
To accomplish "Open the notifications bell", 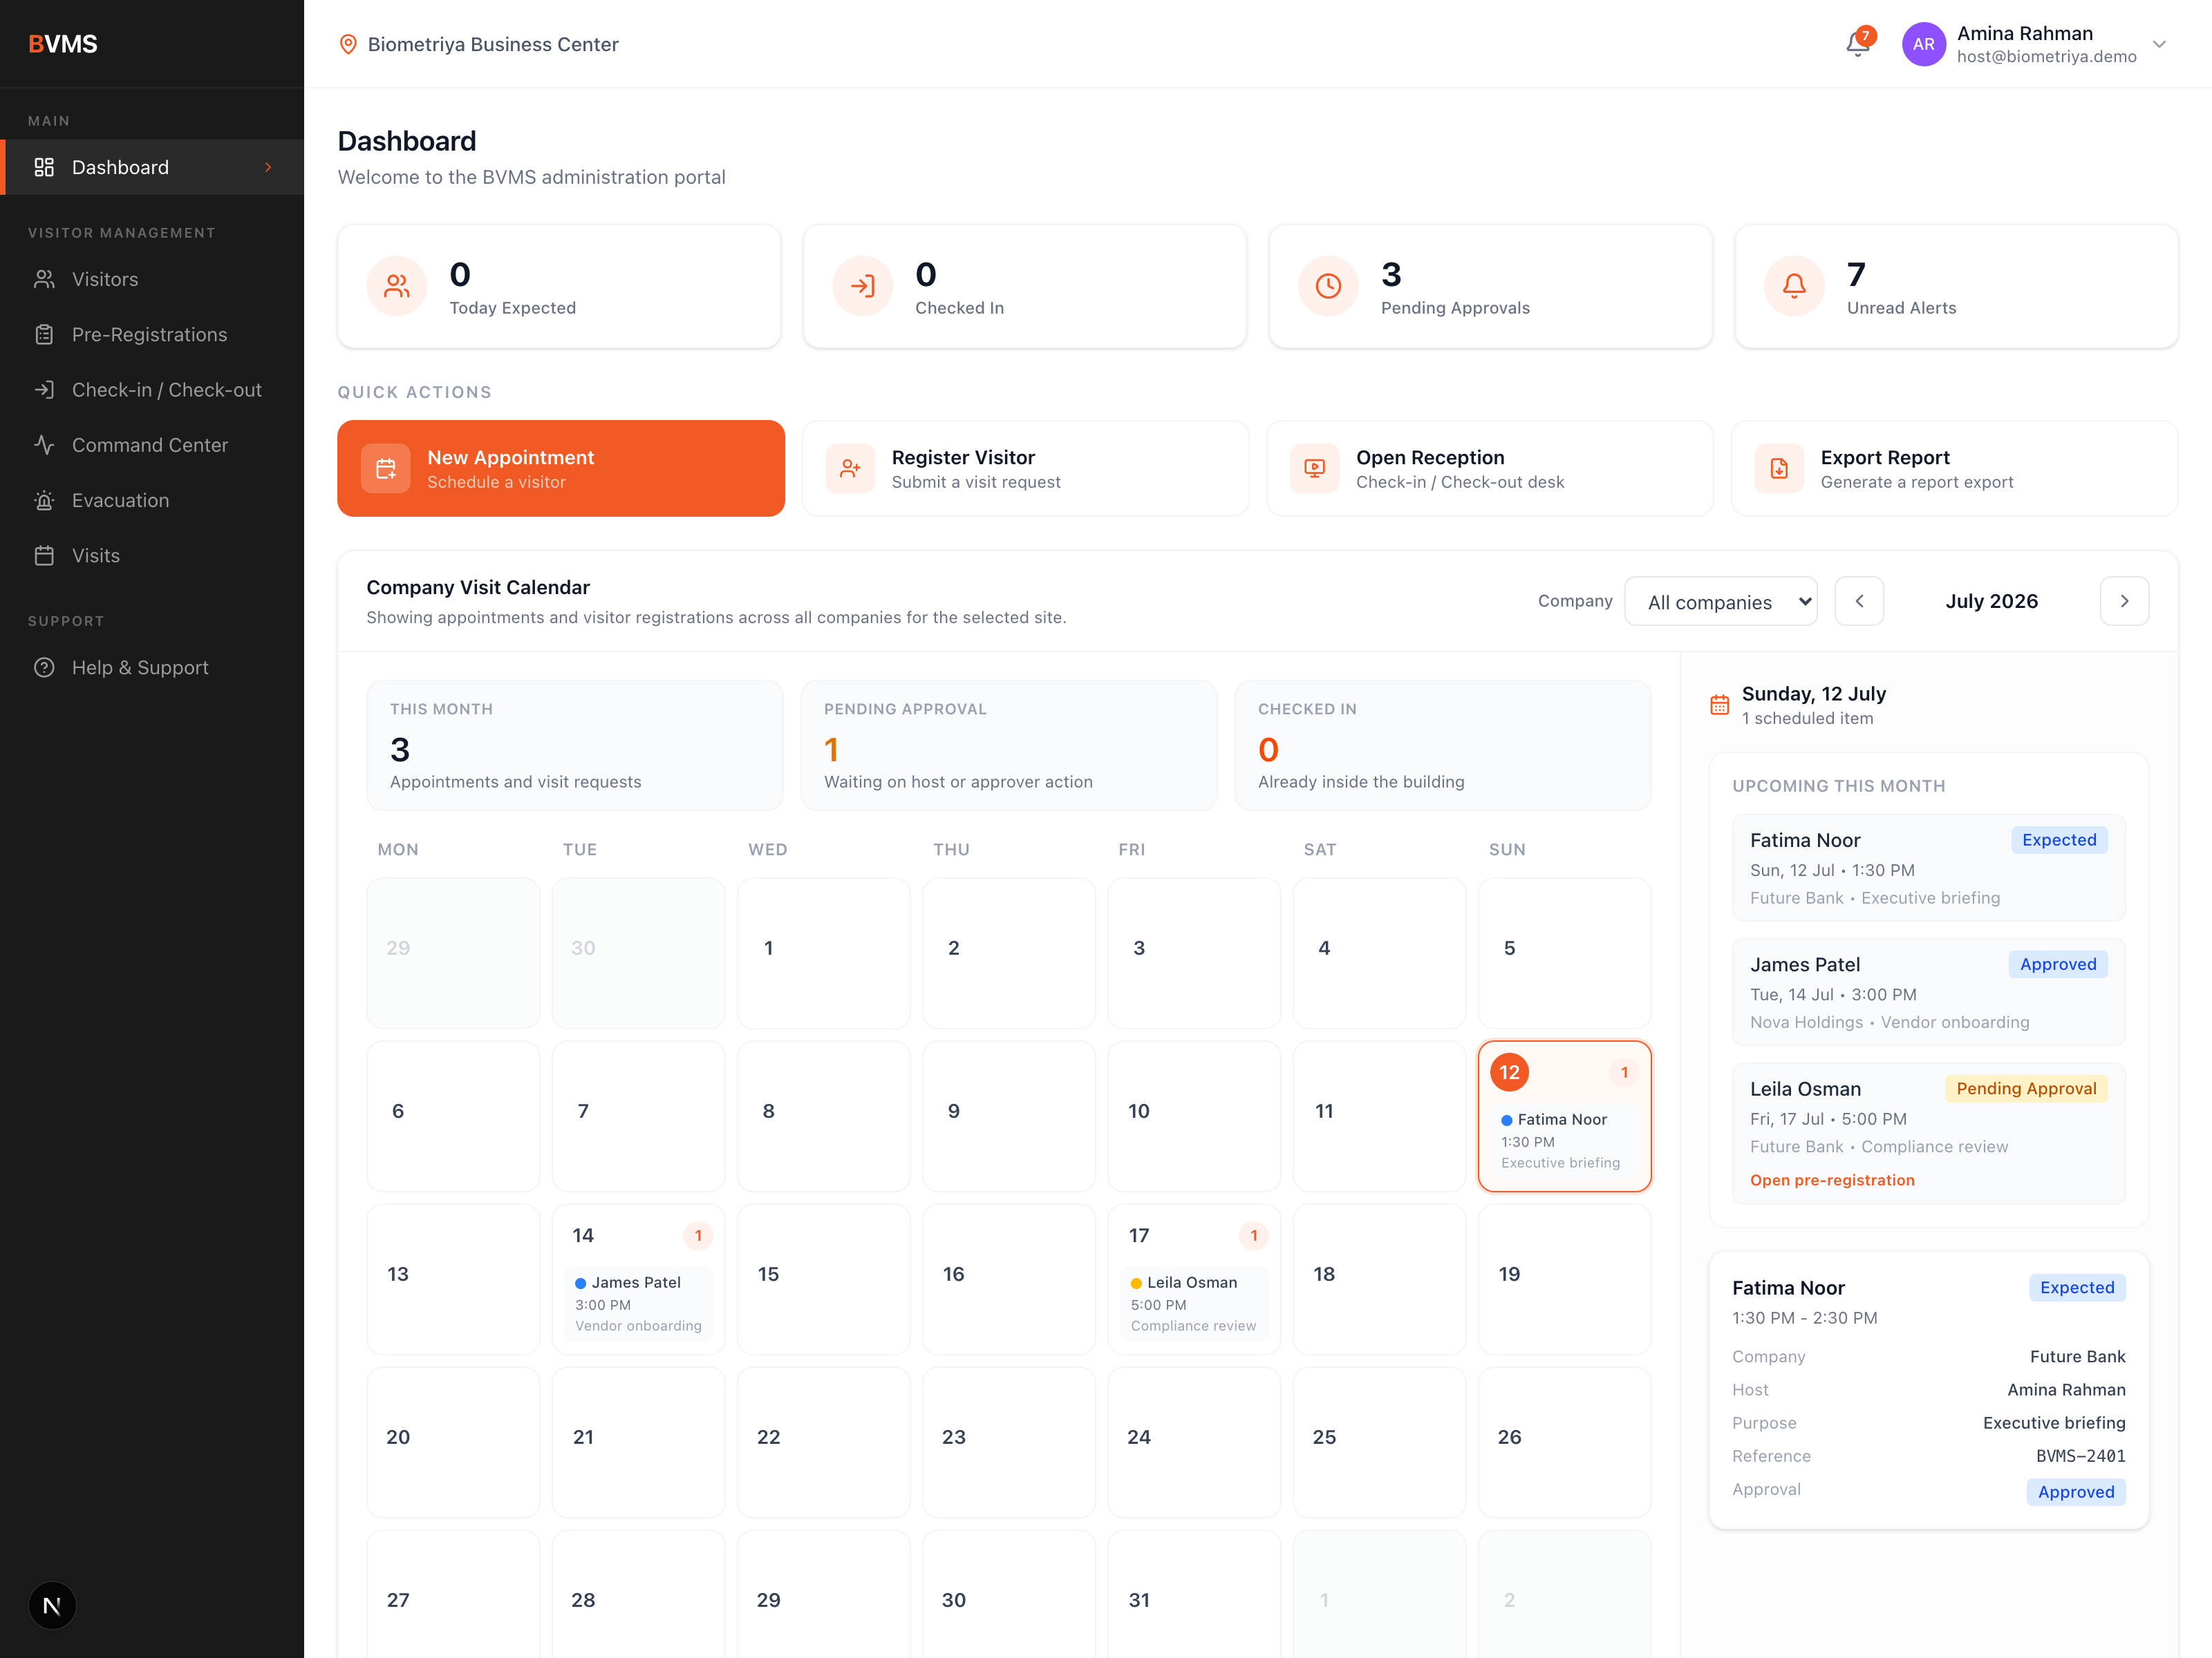I will click(x=1858, y=44).
